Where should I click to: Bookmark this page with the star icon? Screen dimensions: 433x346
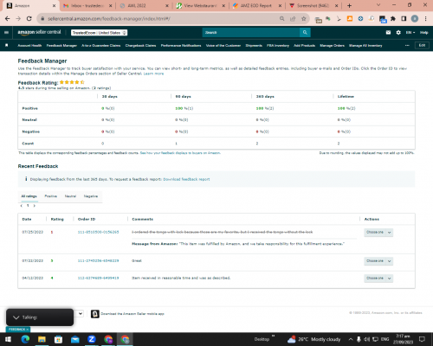[x=304, y=19]
